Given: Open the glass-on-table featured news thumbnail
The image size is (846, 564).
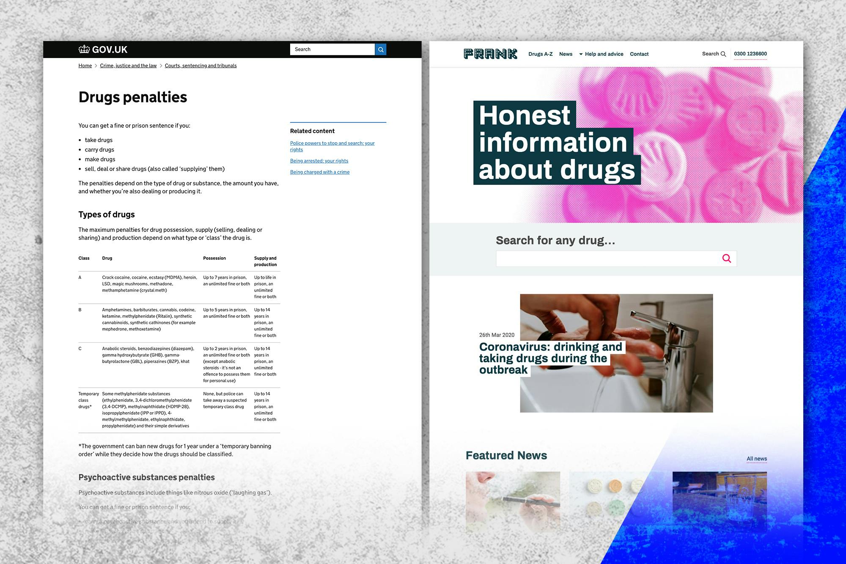Looking at the screenshot, I should point(720,502).
